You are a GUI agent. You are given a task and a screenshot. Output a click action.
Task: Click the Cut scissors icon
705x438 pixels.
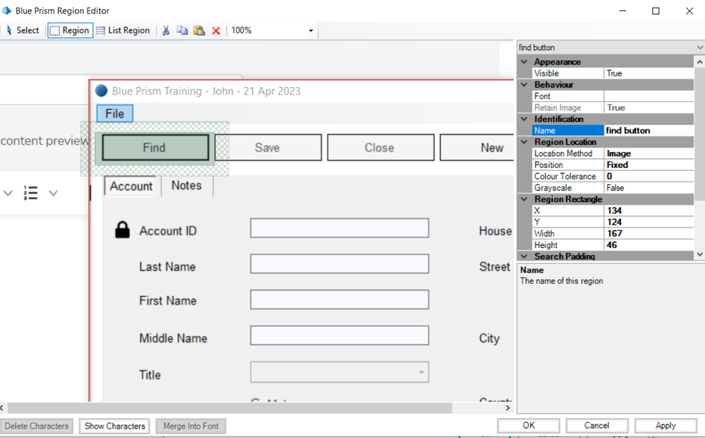click(166, 30)
